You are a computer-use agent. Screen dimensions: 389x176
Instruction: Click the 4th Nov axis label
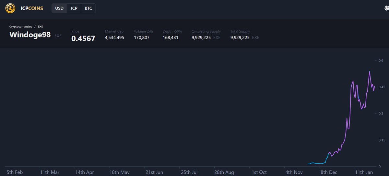[294, 172]
